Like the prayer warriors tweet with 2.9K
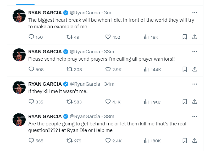The height and width of the screenshot is (151, 205). [x=108, y=69]
